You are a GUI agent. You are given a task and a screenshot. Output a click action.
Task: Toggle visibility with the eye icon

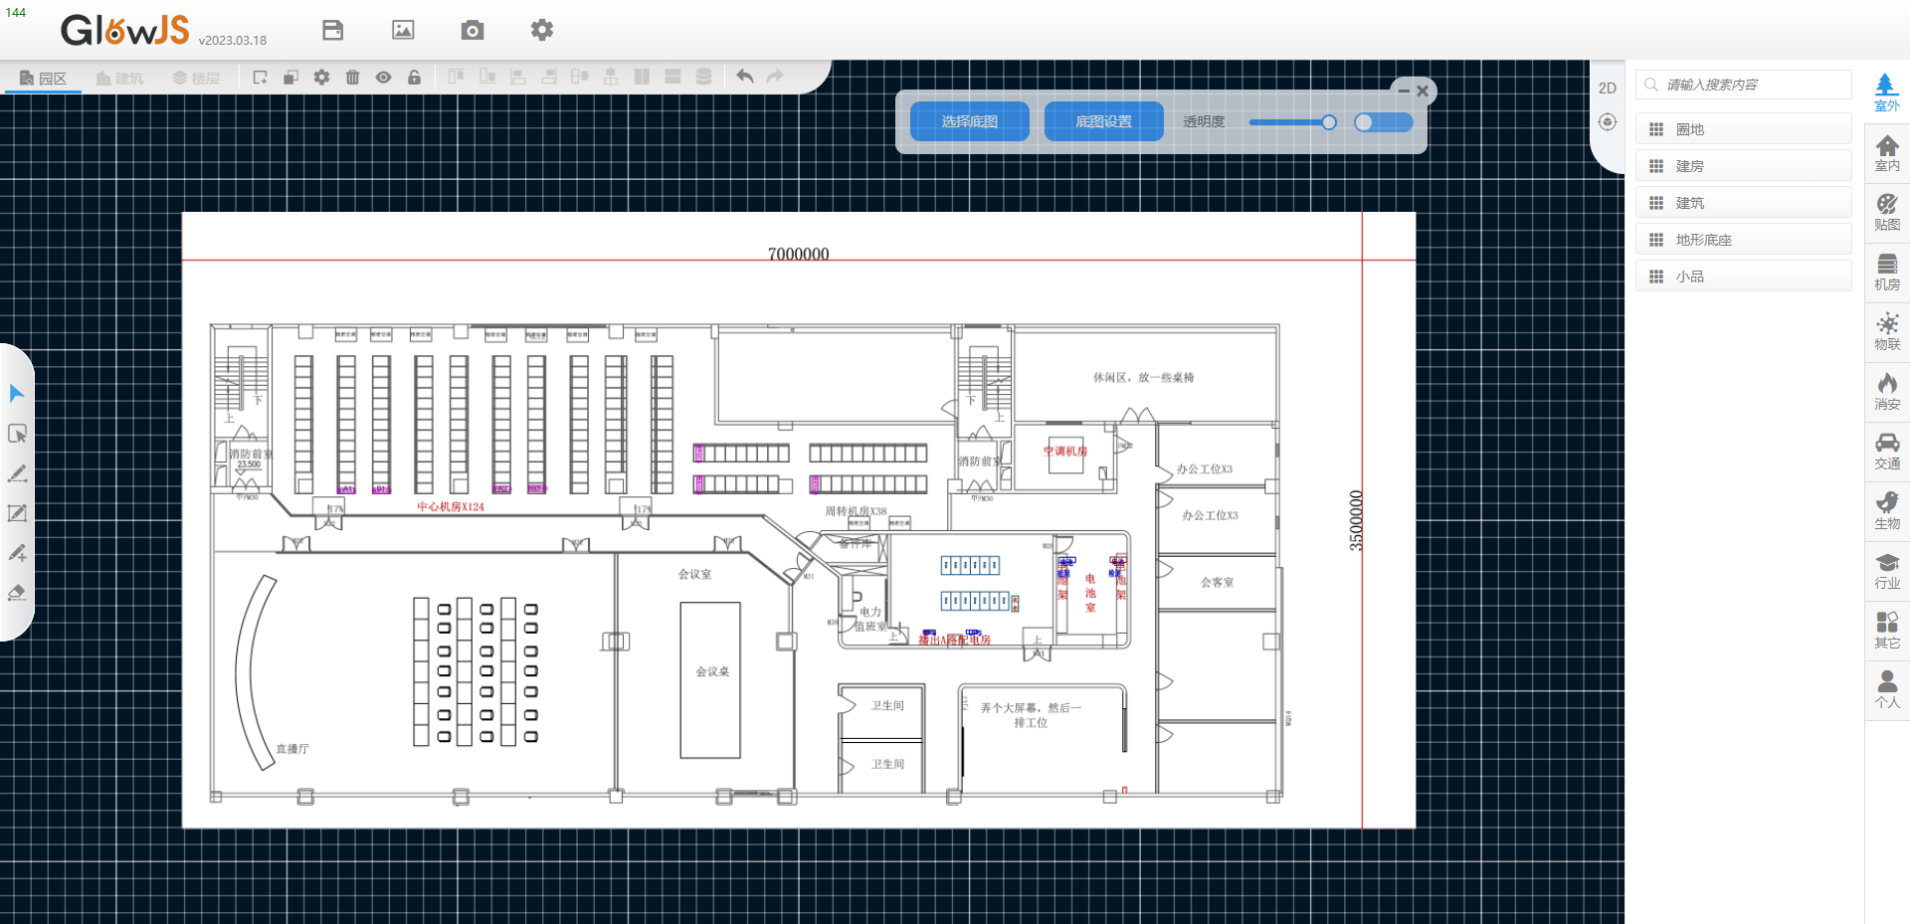pyautogui.click(x=384, y=77)
